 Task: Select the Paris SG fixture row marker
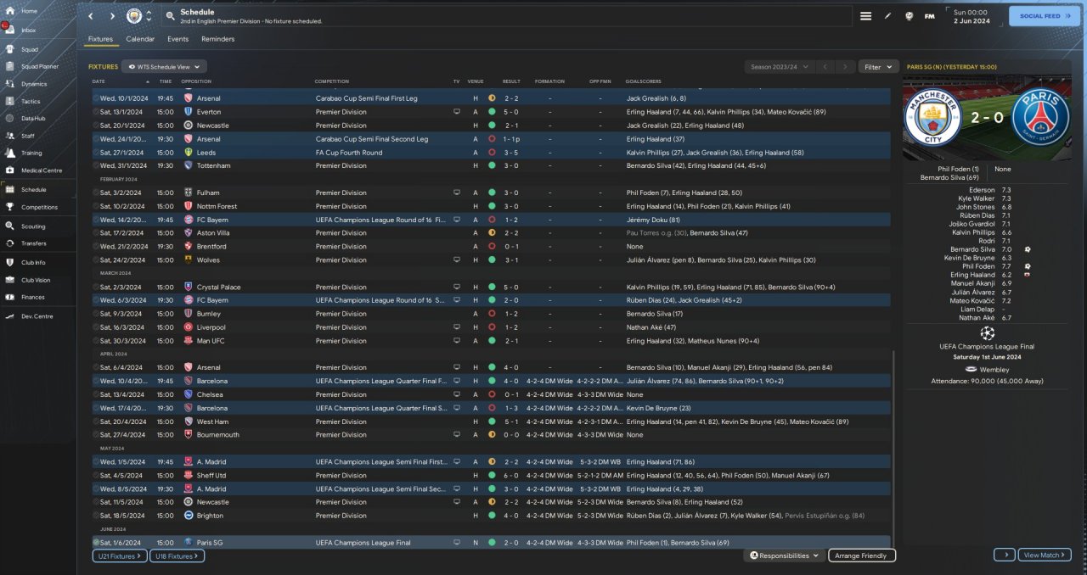pyautogui.click(x=96, y=543)
